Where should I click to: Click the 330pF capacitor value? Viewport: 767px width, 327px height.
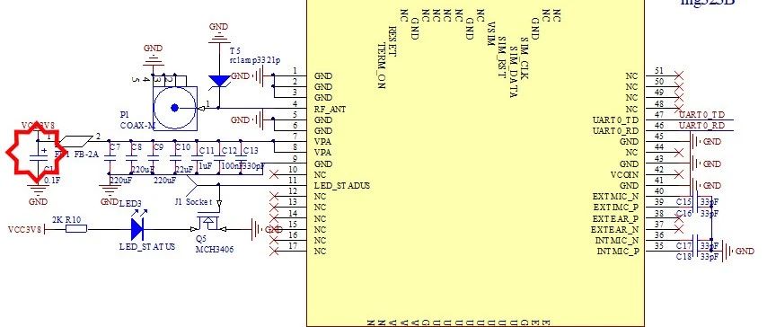click(252, 166)
